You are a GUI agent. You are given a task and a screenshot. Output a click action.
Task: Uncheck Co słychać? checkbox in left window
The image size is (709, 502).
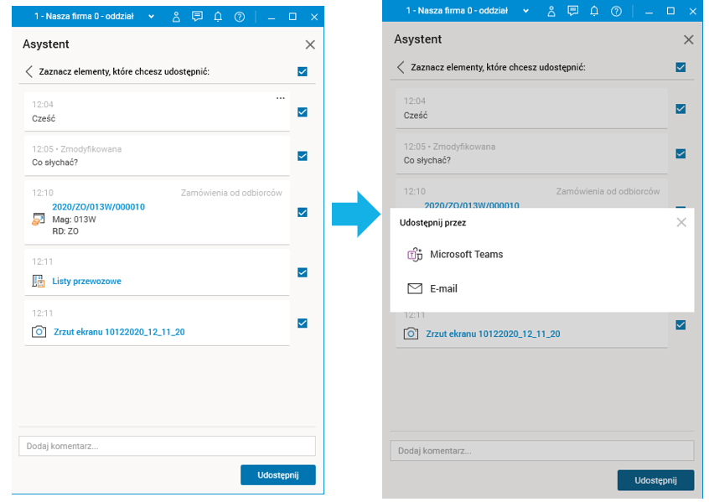pos(303,156)
